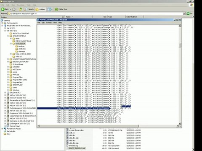
Task: Sort files by the Size column header
Action: (100, 17)
